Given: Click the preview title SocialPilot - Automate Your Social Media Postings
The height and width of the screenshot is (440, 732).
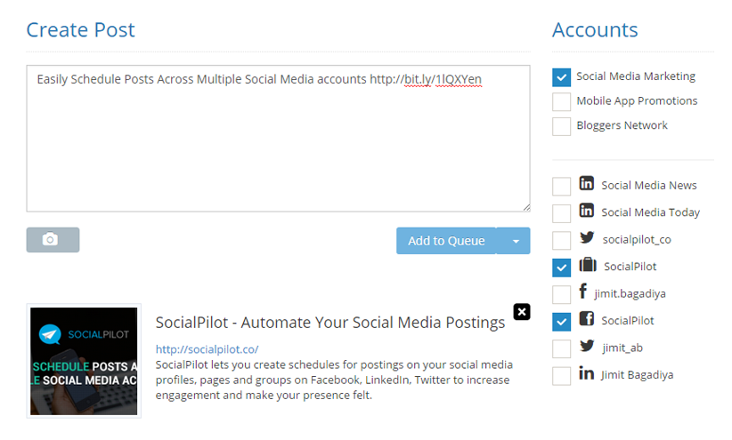Looking at the screenshot, I should (x=330, y=323).
